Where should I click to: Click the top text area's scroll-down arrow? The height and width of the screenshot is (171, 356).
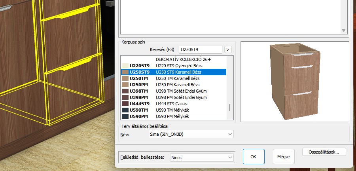pyautogui.click(x=343, y=30)
